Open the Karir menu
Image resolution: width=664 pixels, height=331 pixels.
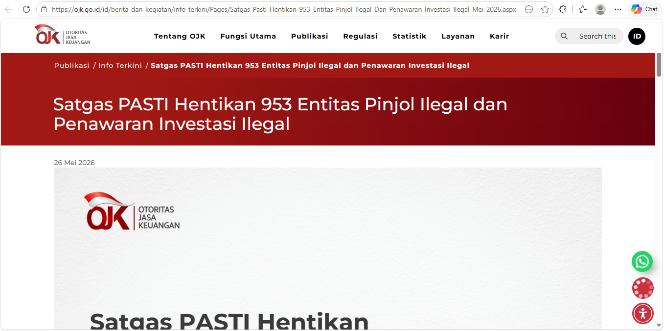tap(500, 36)
